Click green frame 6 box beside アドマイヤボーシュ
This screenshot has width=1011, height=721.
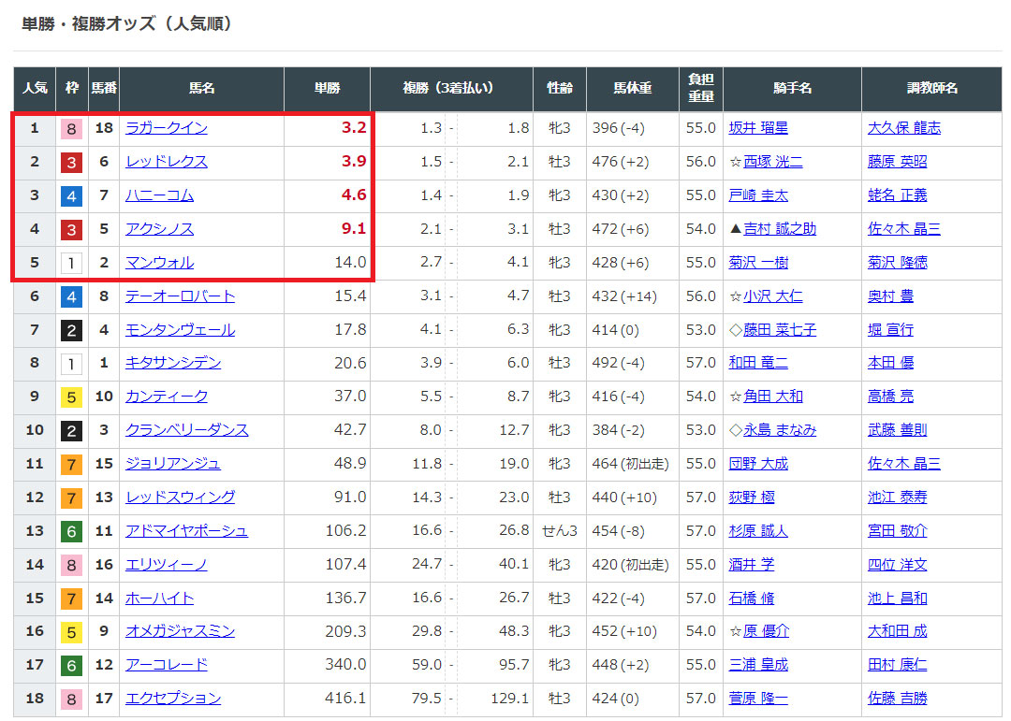click(x=71, y=531)
